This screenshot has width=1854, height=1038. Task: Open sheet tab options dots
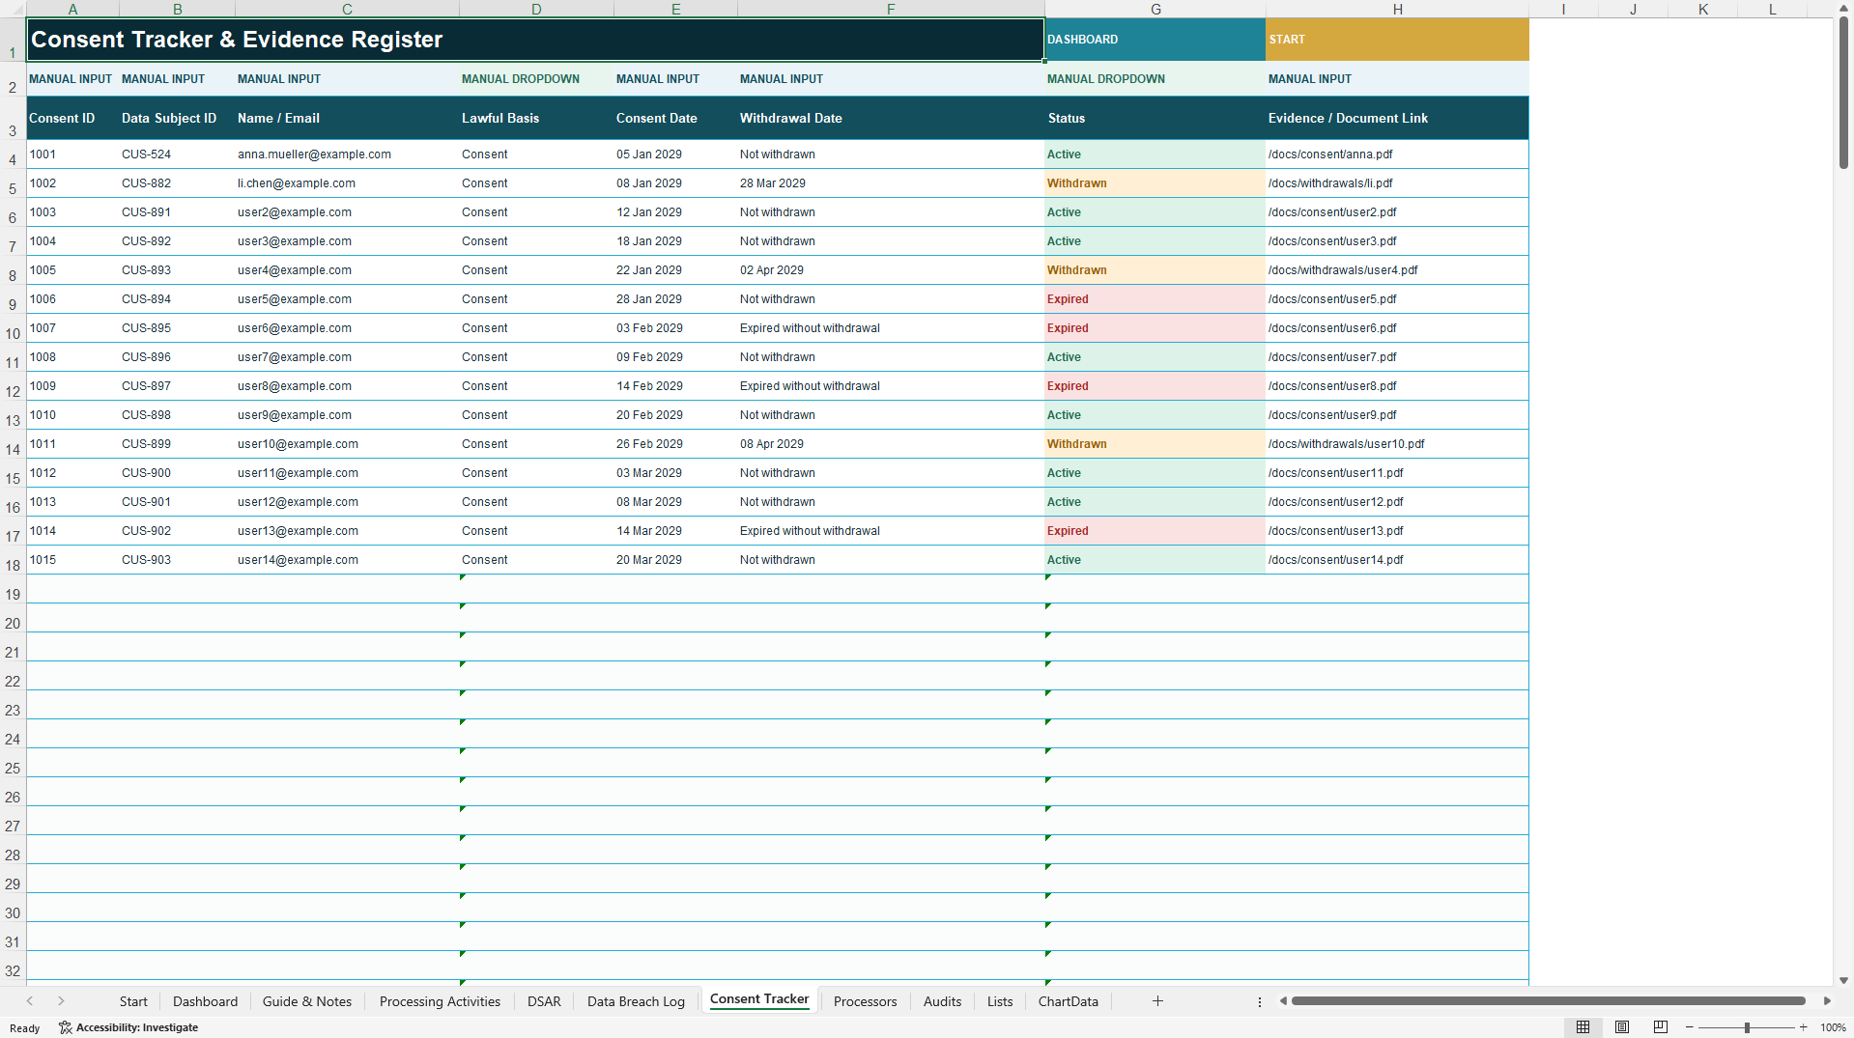(1260, 1002)
